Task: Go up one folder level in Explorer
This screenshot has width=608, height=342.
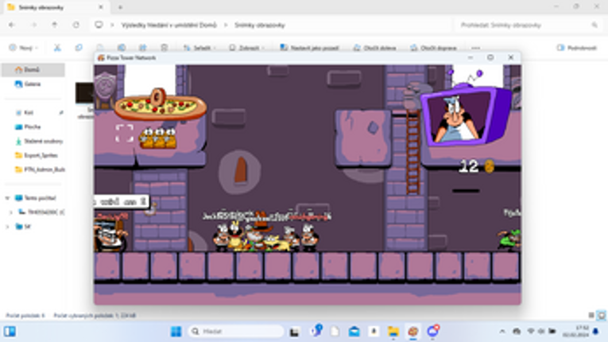Action: pyautogui.click(x=55, y=25)
